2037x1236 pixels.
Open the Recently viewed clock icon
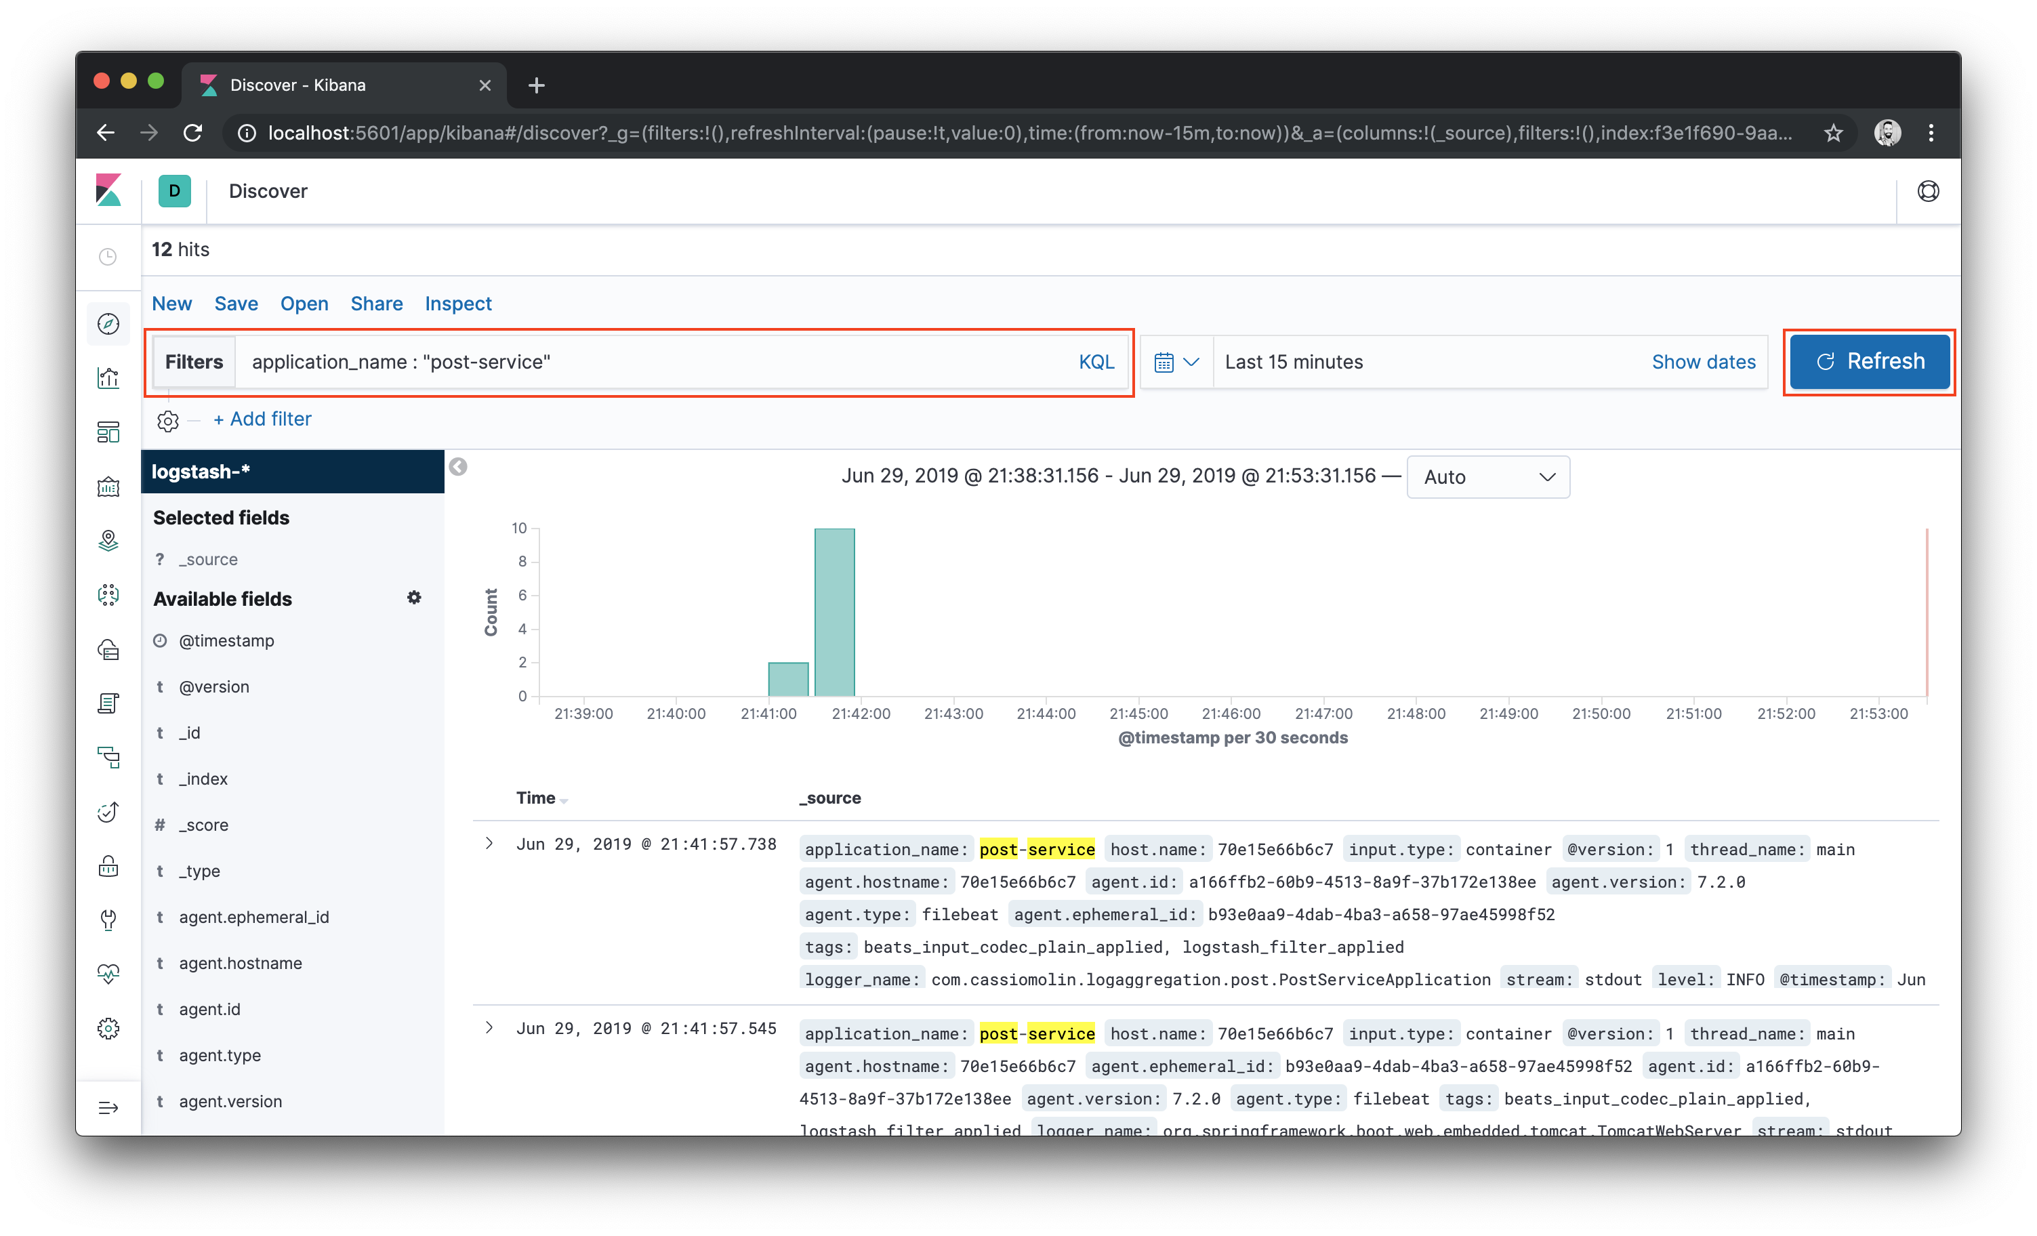pos(108,257)
